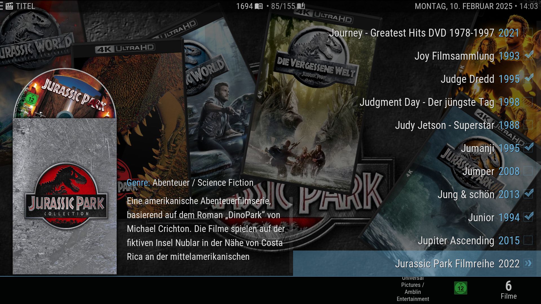The image size is (541, 304).
Task: Toggle watched checkmark for Joy Filmsammlung
Action: tap(528, 55)
